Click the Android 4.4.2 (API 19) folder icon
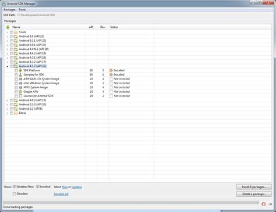The width and height of the screenshot is (276, 212). click(16, 53)
